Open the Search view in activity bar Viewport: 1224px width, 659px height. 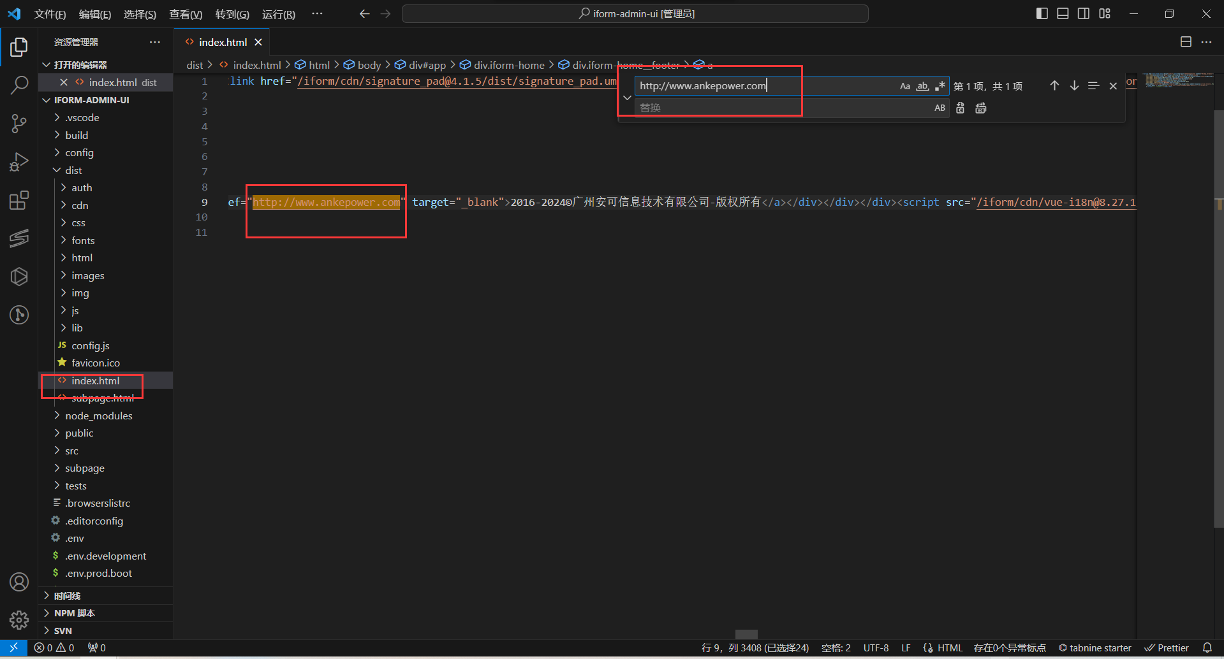pyautogui.click(x=19, y=85)
